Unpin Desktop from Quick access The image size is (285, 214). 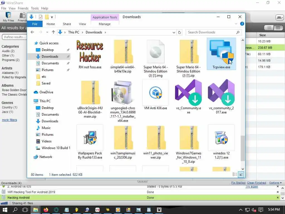click(x=68, y=50)
